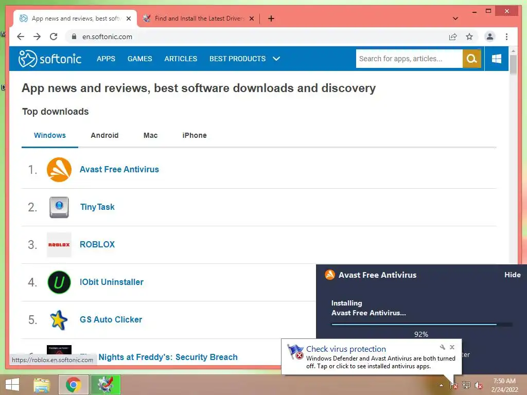Click the ROBLOX logo thumbnail
527x395 pixels.
coord(59,245)
